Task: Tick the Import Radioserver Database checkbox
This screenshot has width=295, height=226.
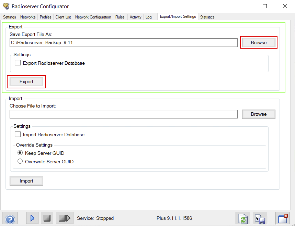Action: (x=18, y=135)
